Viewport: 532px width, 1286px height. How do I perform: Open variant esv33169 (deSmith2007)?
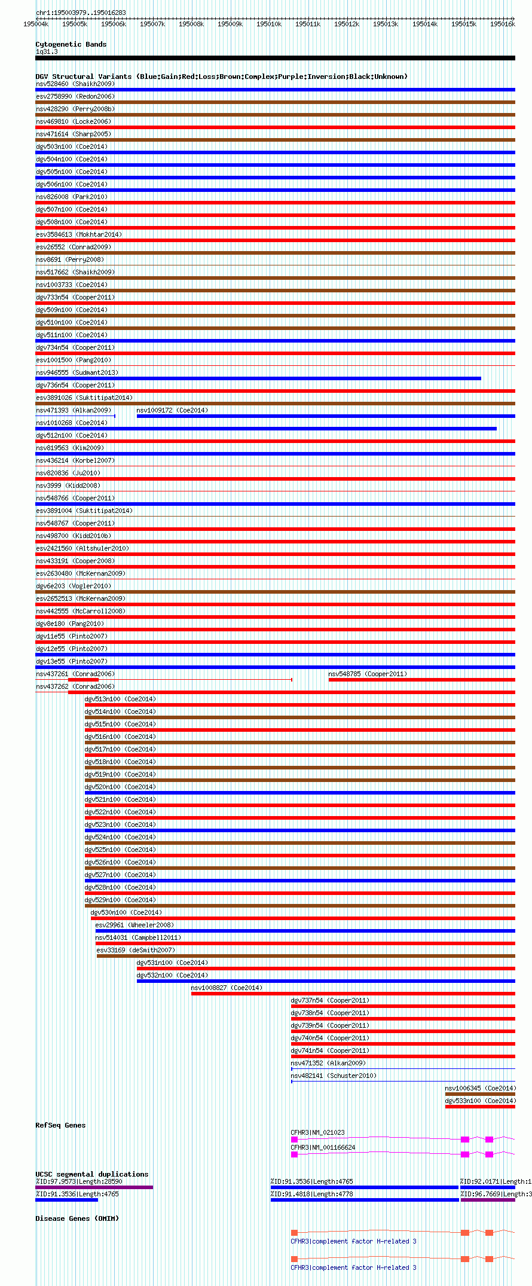(x=135, y=950)
